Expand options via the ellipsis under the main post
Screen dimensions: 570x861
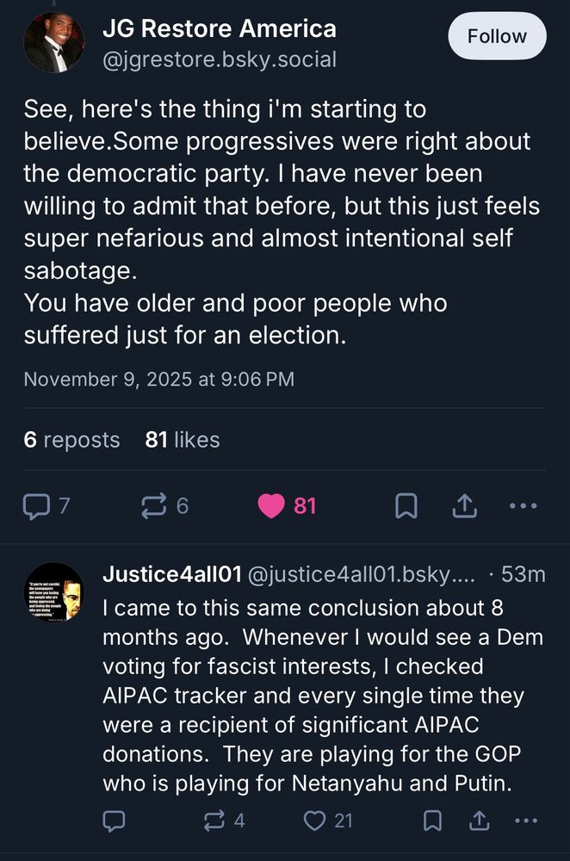524,505
